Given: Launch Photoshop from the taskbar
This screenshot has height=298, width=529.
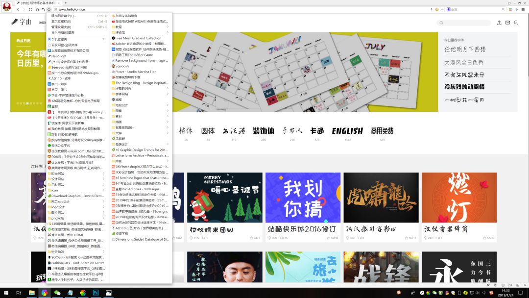Looking at the screenshot, I should tap(96, 293).
